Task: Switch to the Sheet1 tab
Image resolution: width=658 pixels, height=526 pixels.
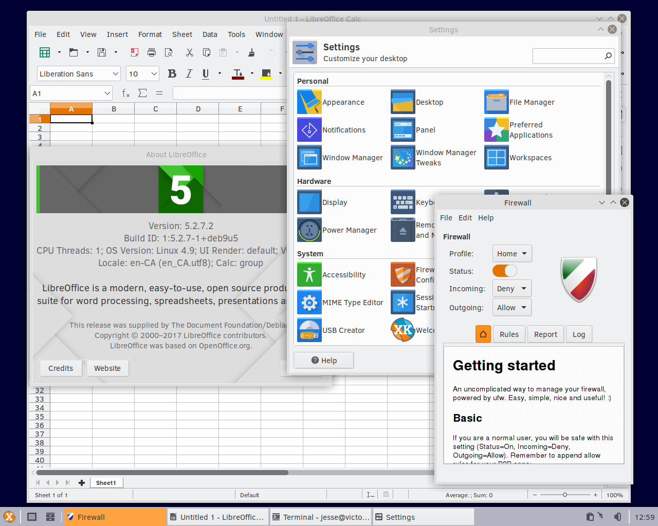Action: coord(106,483)
